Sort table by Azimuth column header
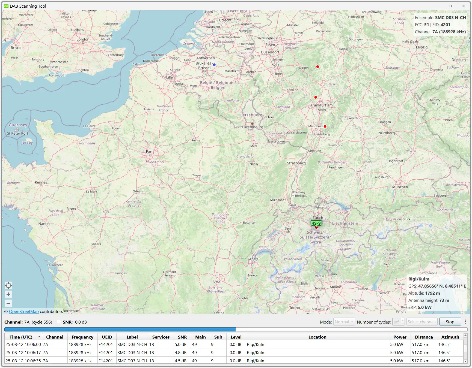 pyautogui.click(x=450, y=337)
